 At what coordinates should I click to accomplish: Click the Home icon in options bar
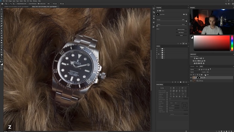pyautogui.click(x=2, y=4)
